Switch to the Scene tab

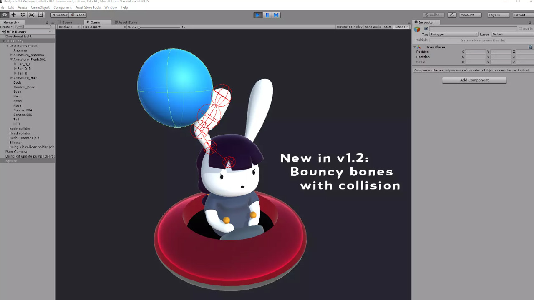click(65, 22)
